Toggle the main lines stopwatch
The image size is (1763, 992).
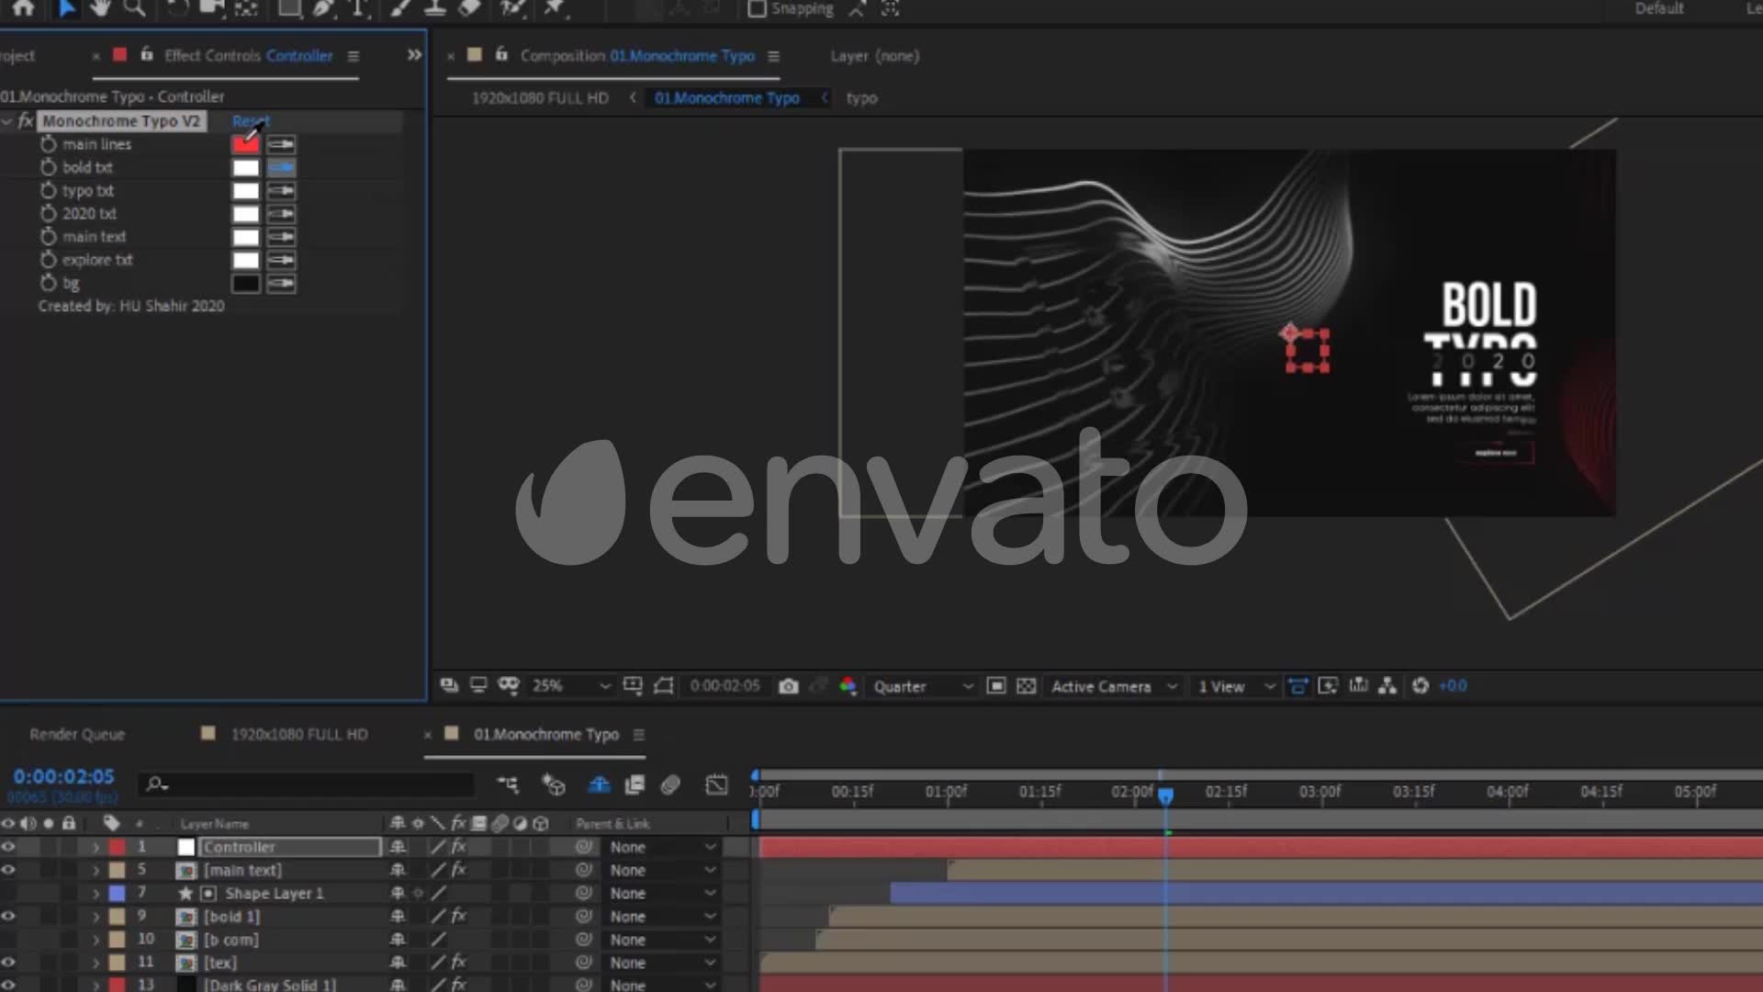(49, 144)
